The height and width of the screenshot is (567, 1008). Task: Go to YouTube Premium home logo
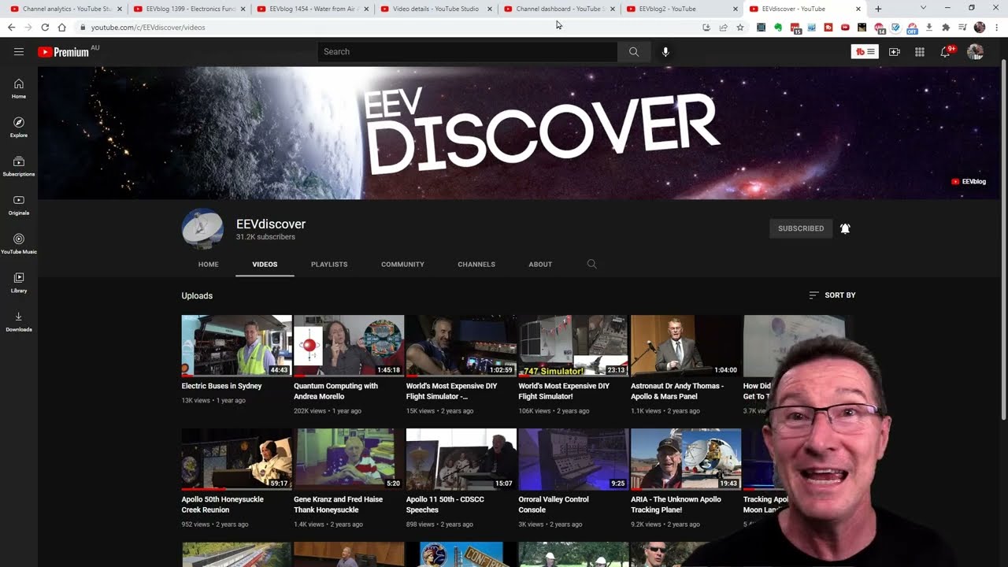coord(63,52)
